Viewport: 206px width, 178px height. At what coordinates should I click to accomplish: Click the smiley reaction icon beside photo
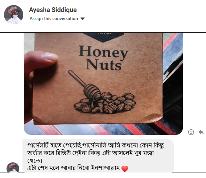click(x=191, y=132)
